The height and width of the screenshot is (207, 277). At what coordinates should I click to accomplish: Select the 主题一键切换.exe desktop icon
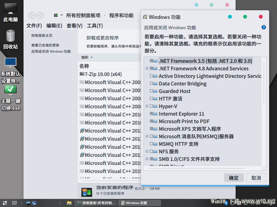click(11, 98)
